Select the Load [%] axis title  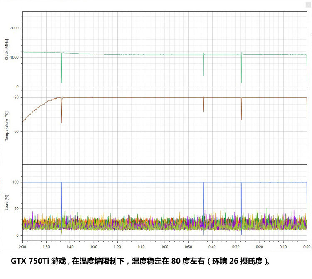click(7, 202)
